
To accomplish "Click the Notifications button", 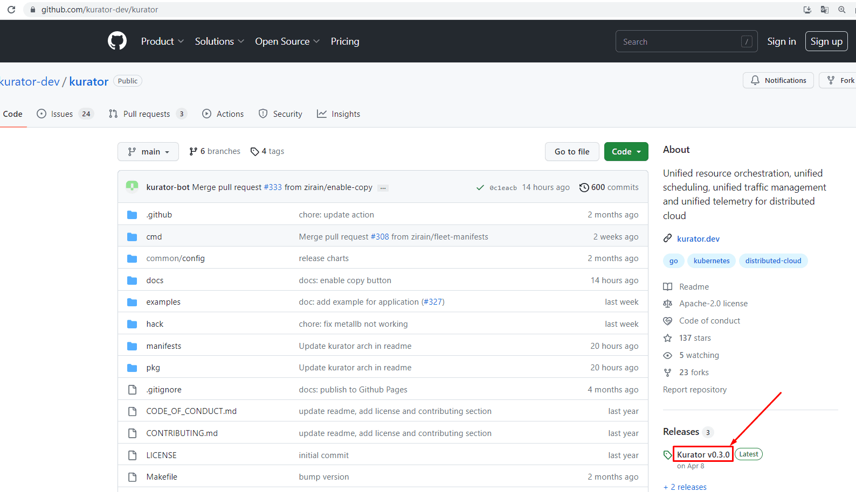I will (x=778, y=80).
